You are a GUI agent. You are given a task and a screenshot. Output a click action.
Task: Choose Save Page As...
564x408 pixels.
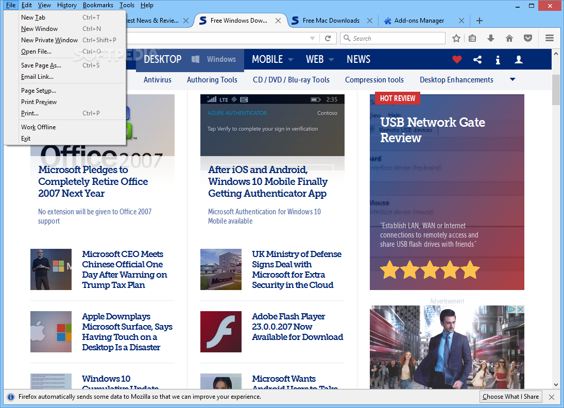(65, 65)
